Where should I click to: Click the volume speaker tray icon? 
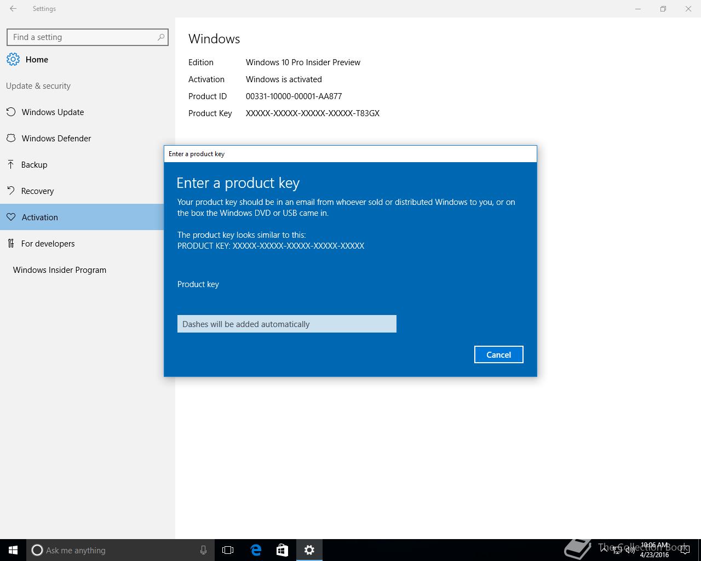pos(630,550)
